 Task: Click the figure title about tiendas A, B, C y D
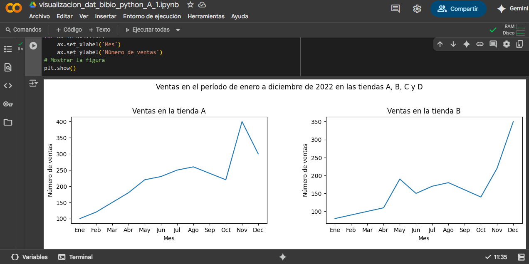(289, 87)
